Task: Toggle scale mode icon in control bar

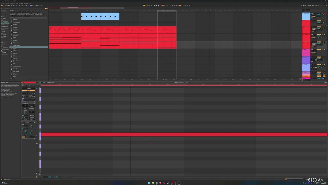Action: pos(31,5)
